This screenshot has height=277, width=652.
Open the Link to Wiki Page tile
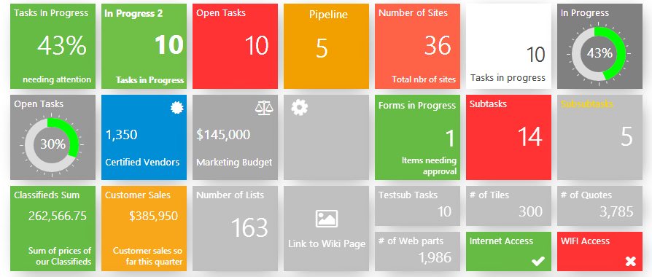pyautogui.click(x=327, y=228)
